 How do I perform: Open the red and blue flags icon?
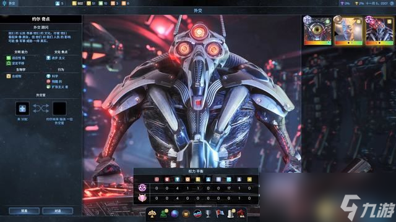point(220,214)
